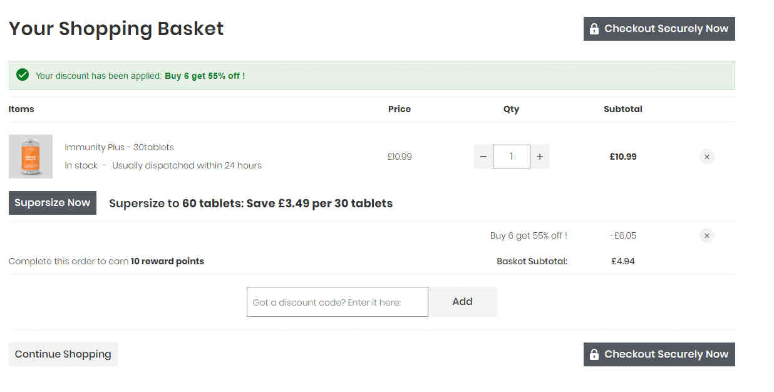The width and height of the screenshot is (774, 392).
Task: Open the Immunity Plus product thumbnail
Action: coord(31,157)
